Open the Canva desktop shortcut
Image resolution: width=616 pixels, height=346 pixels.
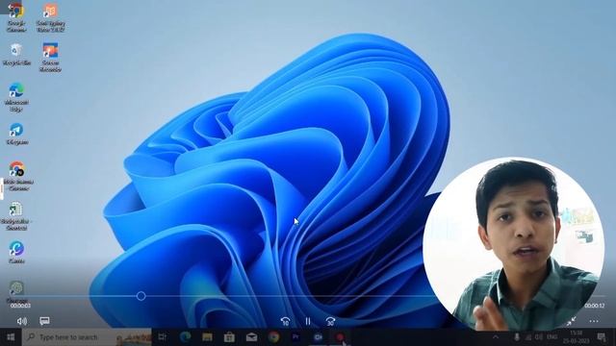click(16, 252)
